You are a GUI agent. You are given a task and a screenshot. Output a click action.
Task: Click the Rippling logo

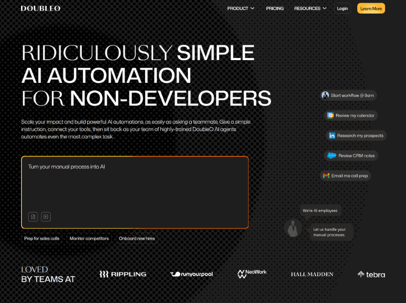123,274
